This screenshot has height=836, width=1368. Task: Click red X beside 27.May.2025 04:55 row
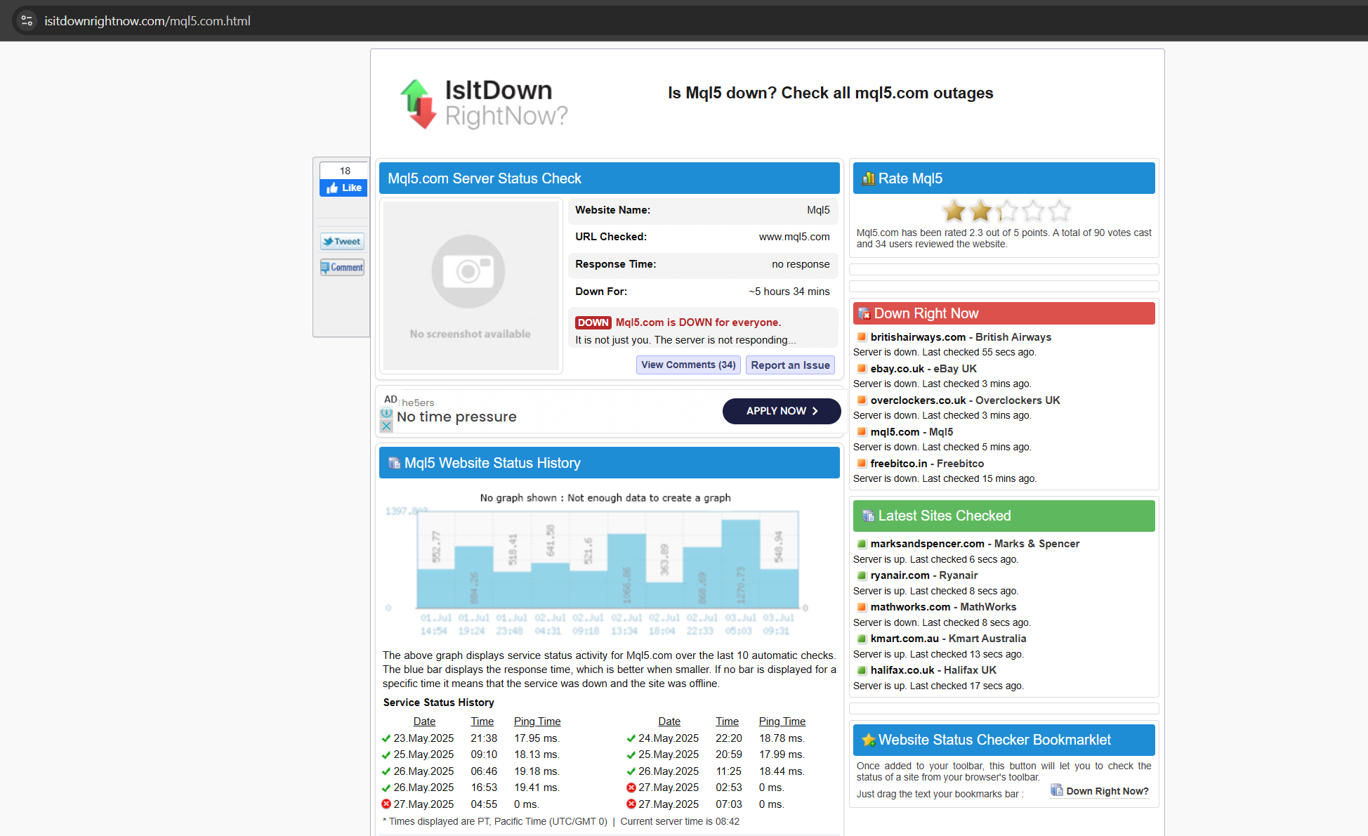coord(386,804)
